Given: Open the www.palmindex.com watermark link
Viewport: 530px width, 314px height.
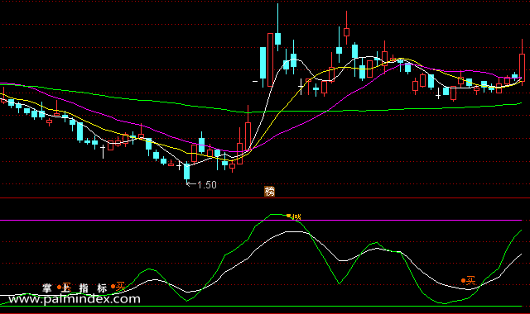Looking at the screenshot, I should click(75, 299).
